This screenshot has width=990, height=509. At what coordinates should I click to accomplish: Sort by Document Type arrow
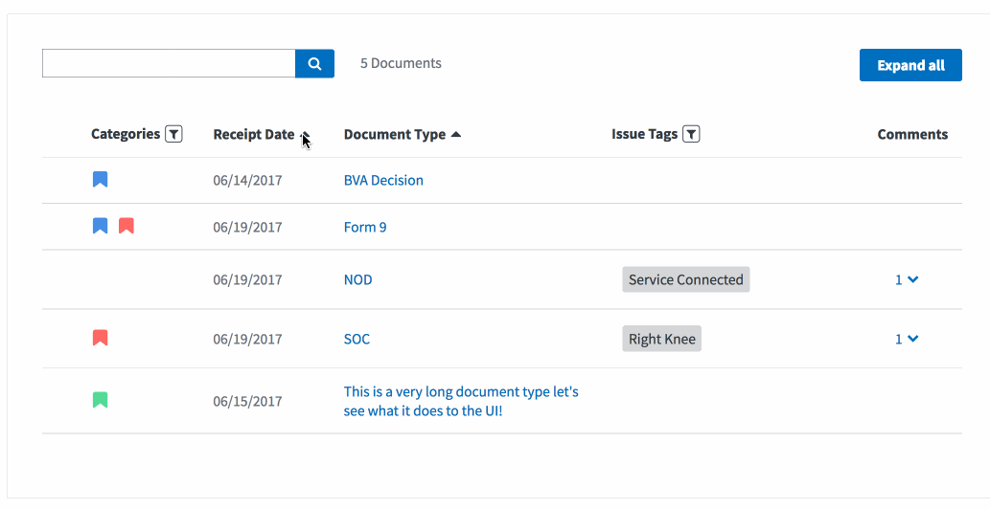[x=456, y=135]
